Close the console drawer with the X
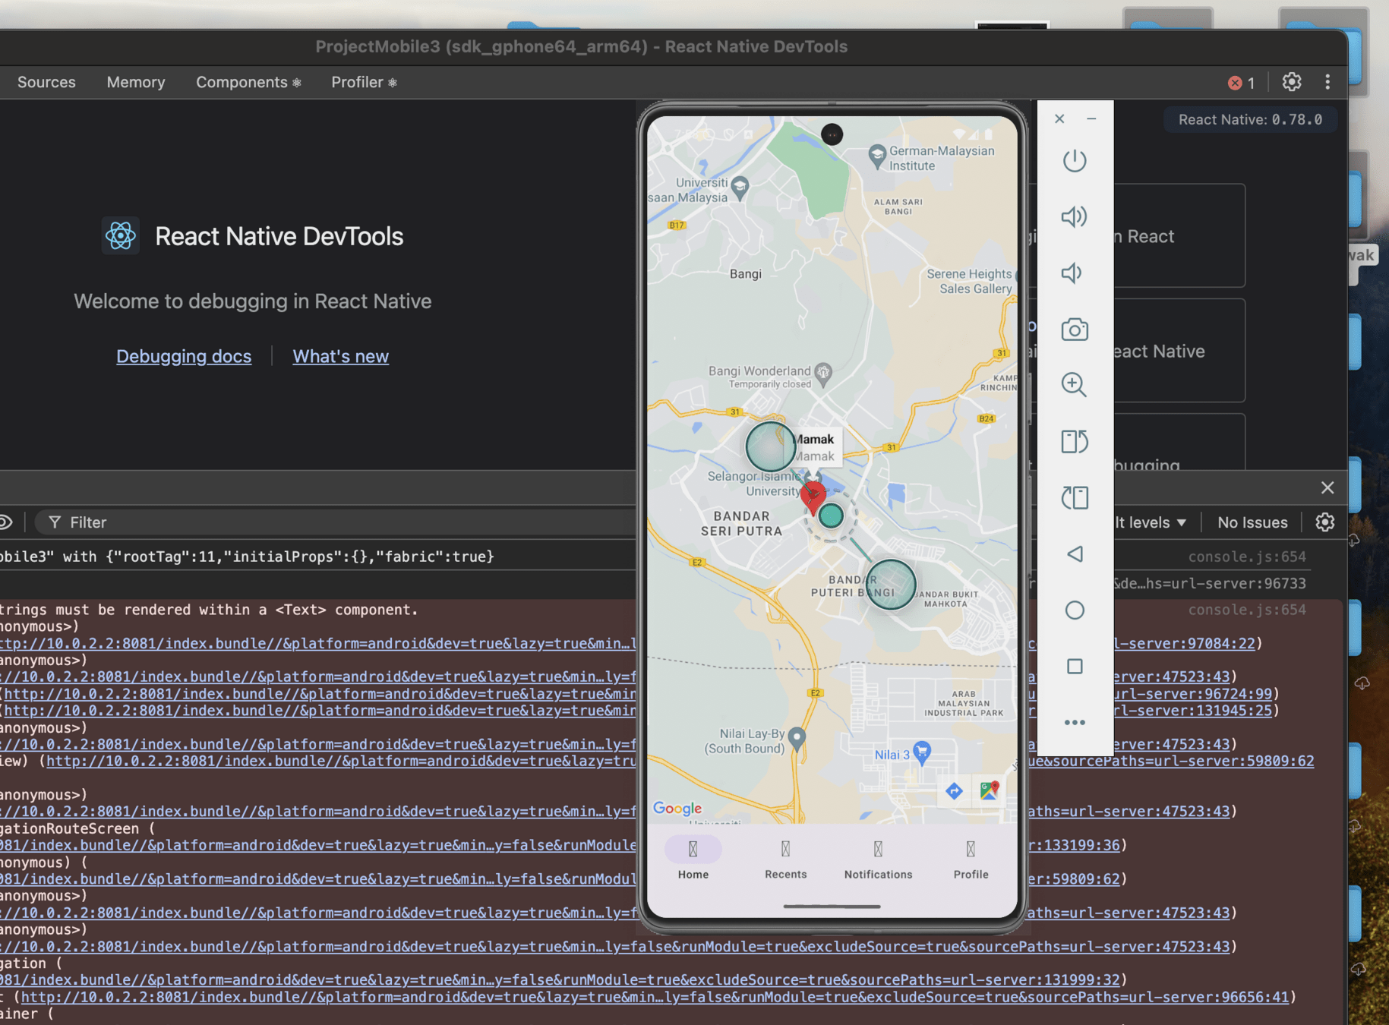The image size is (1389, 1025). pos(1327,487)
